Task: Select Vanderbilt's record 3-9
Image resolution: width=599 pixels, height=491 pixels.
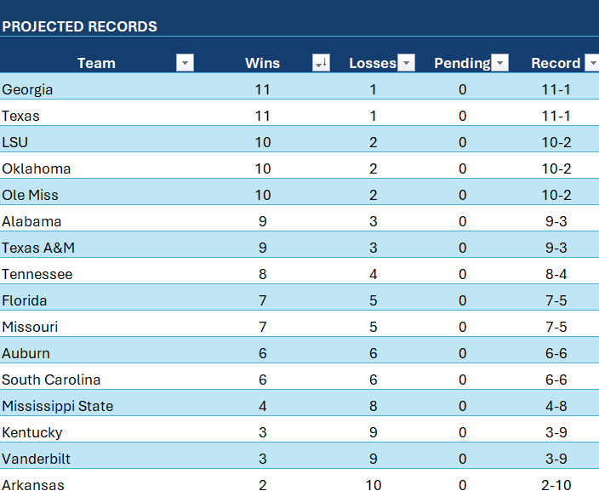Action: click(x=556, y=459)
